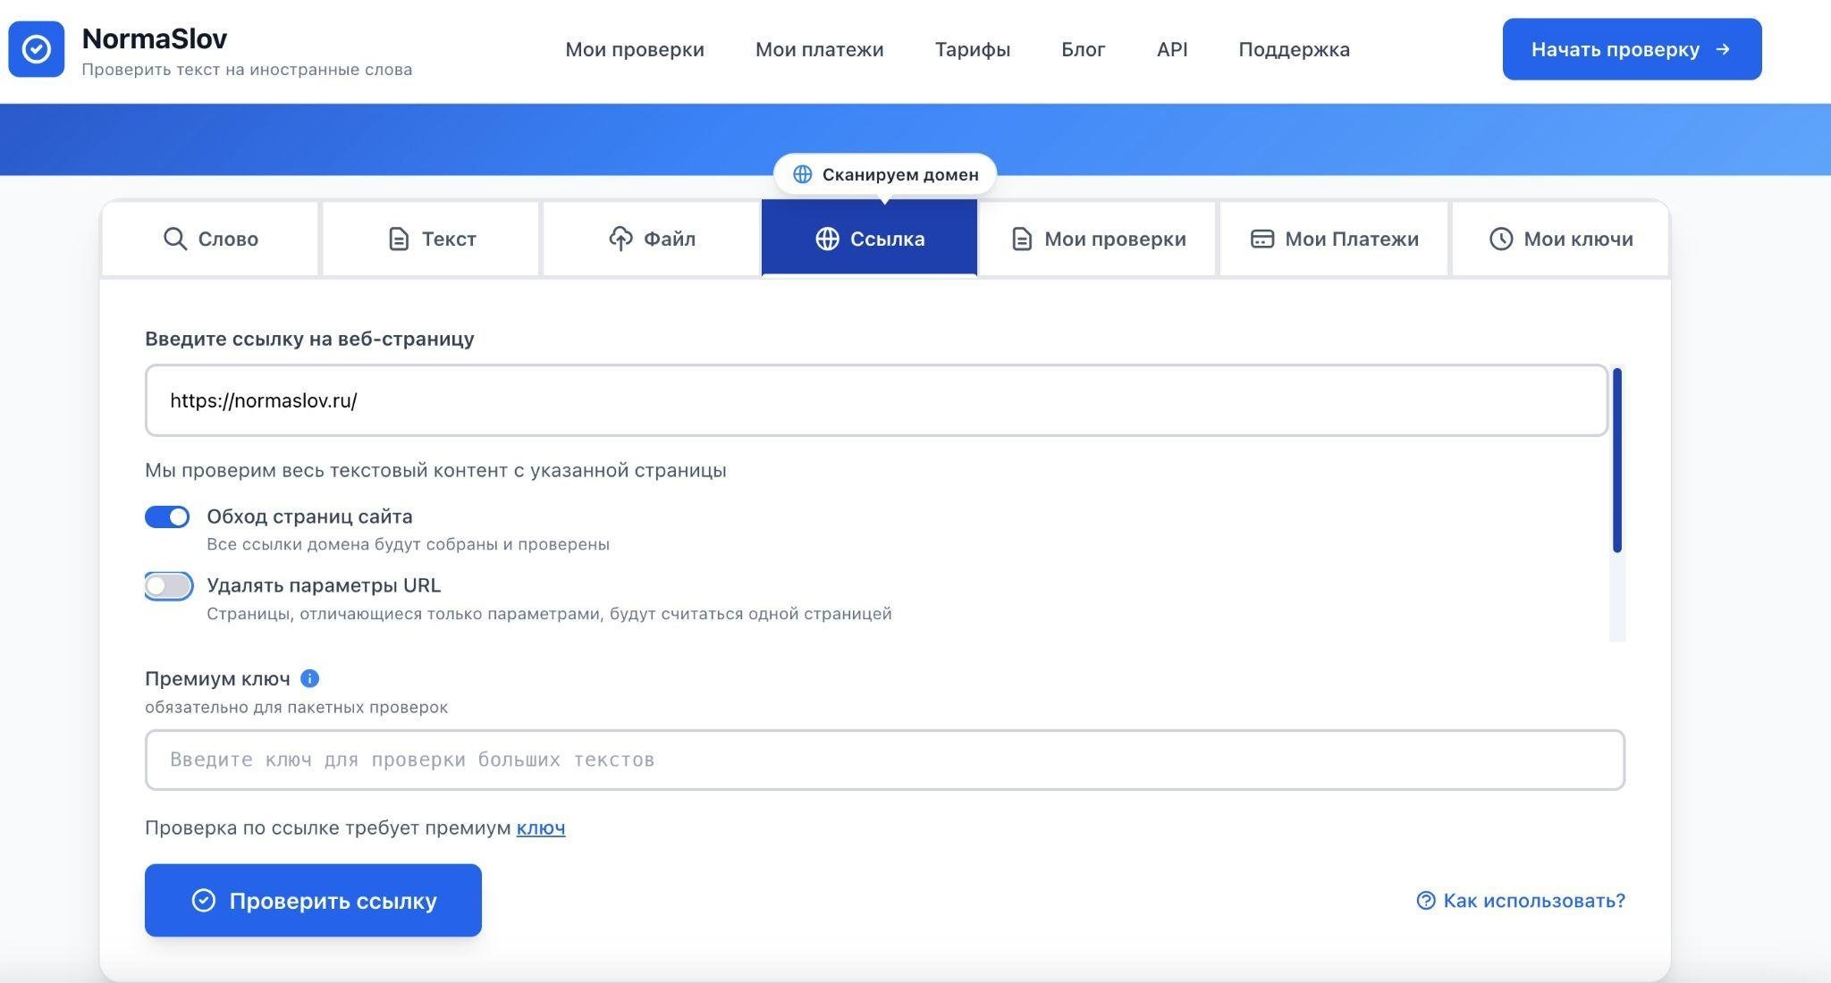This screenshot has width=1831, height=983.
Task: Go to Тарифы in the header
Action: 973,49
